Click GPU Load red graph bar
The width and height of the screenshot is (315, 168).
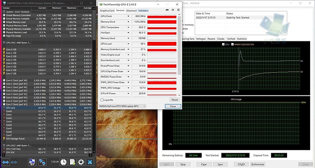162,44
